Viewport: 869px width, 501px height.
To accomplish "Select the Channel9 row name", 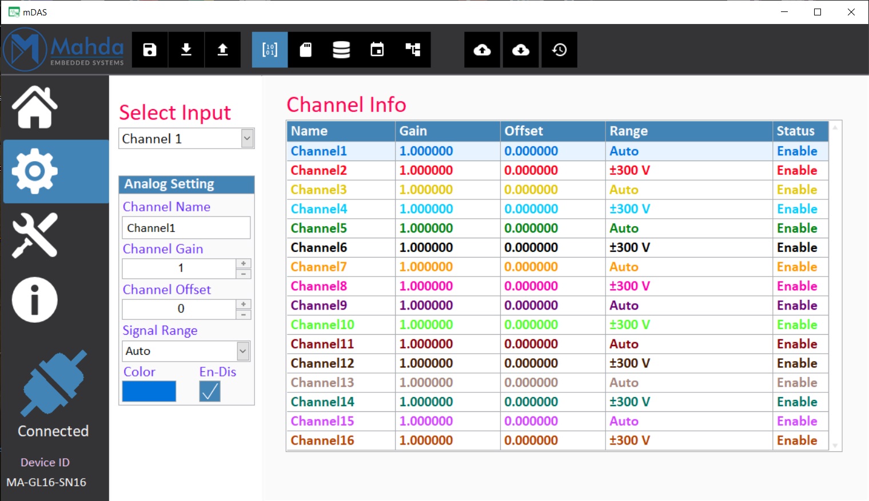I will 318,305.
